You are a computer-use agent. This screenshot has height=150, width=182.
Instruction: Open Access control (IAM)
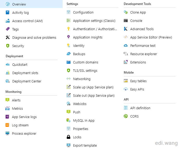(27, 21)
